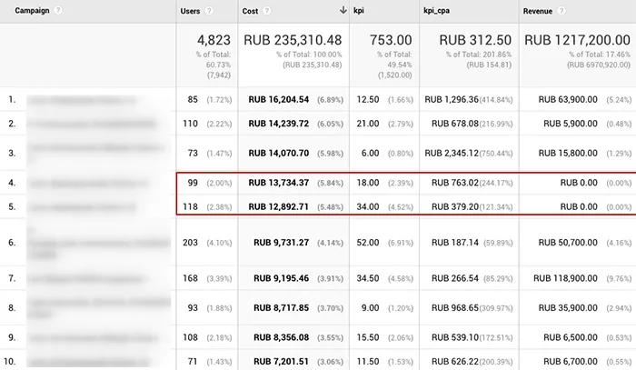Click kpi cell 21.00
The image size is (636, 370).
(368, 124)
